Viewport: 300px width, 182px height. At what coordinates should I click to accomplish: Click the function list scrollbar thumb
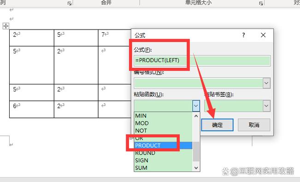point(196,152)
